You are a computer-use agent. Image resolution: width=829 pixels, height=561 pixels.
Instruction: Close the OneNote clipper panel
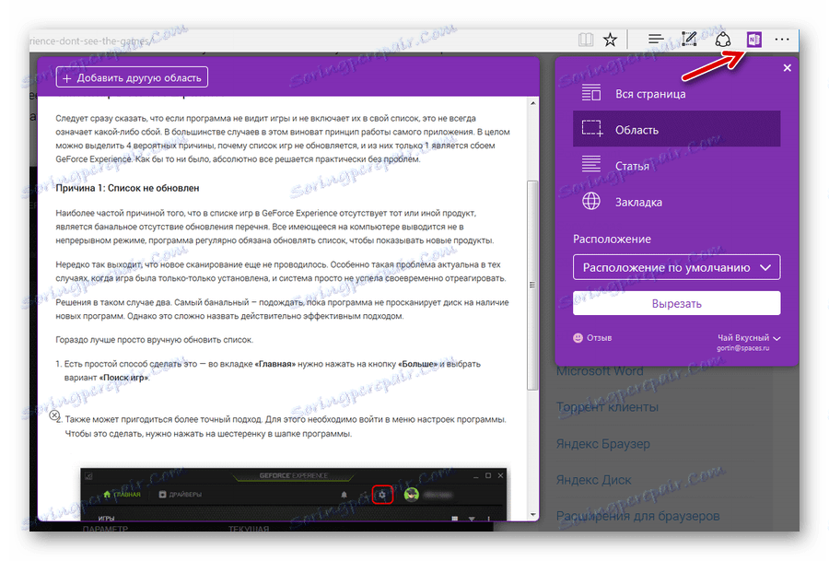[x=788, y=67]
